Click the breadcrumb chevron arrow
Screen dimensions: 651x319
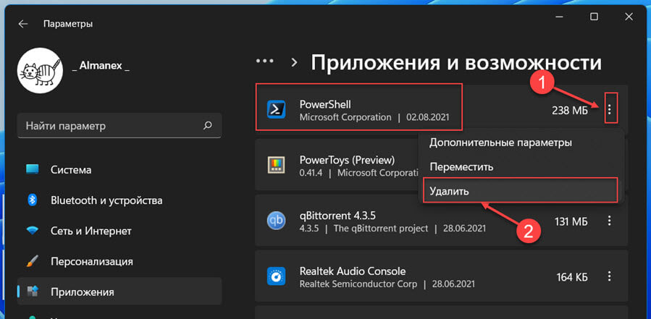tap(294, 62)
